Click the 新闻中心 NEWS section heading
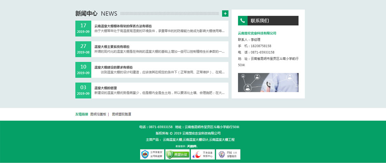386x163 pixels. click(96, 14)
